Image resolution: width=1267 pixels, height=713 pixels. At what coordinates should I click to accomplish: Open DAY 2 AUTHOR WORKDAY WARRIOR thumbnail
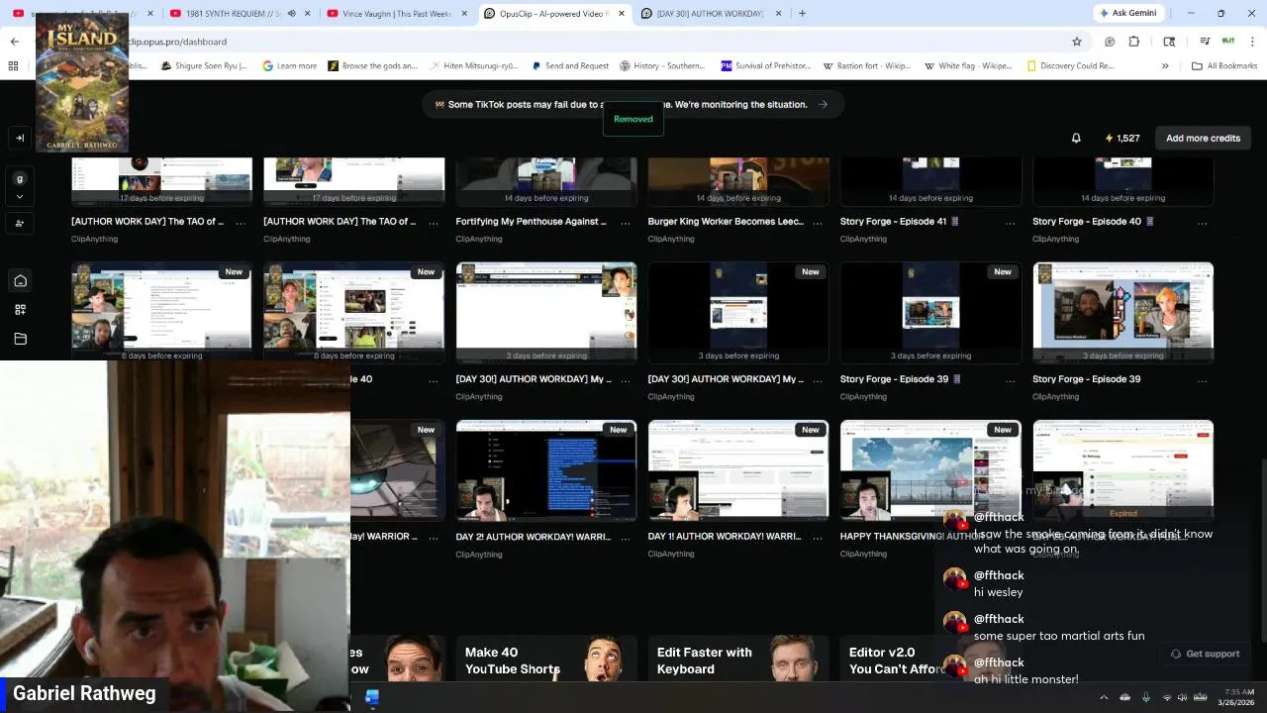(546, 470)
